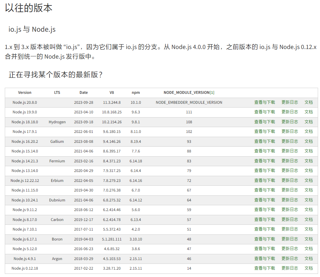Click 查看与下载 for Node.js 6.17.1 Boron
Viewport: 320px width, 277px height.
[264, 239]
